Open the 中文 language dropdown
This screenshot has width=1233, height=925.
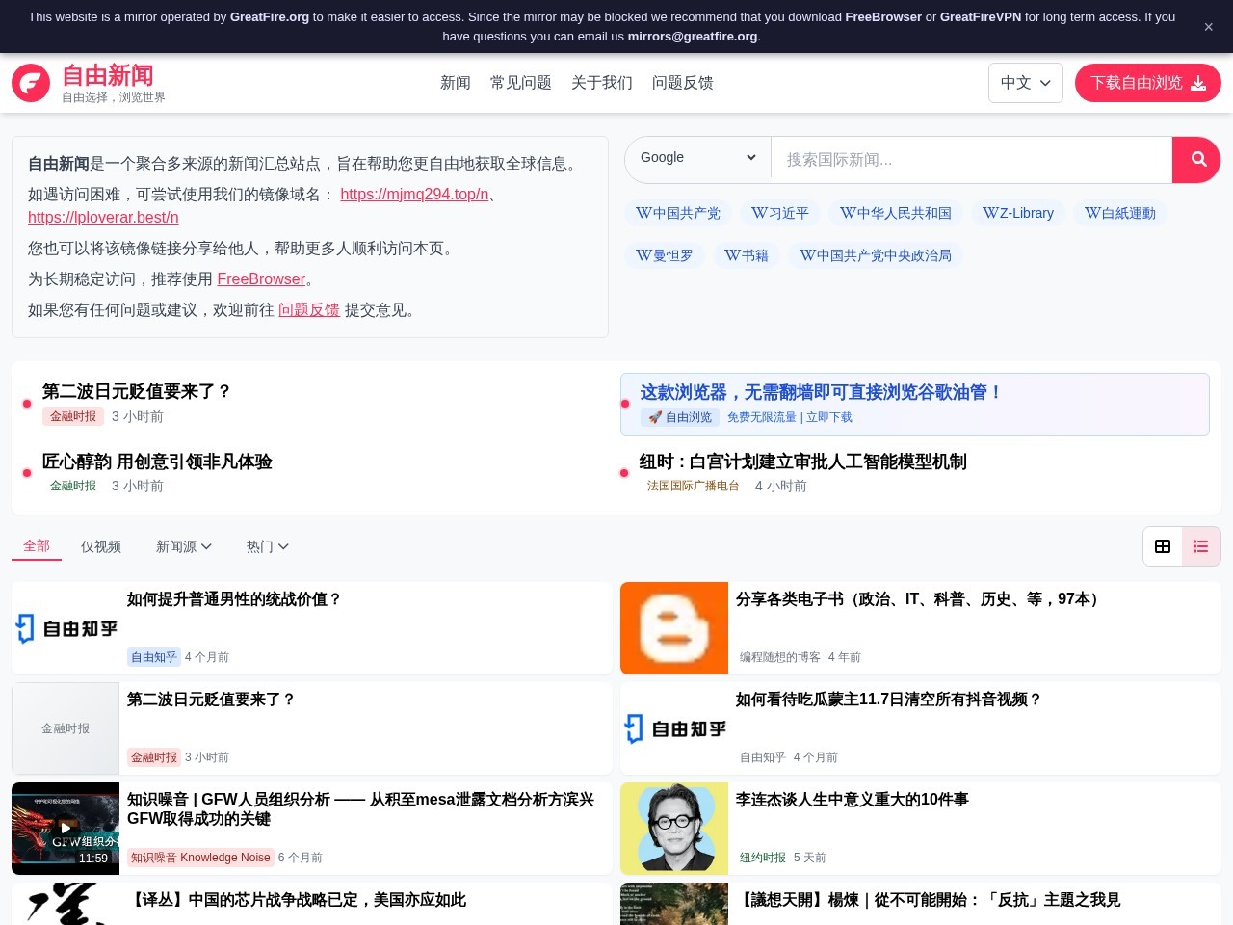(1026, 83)
